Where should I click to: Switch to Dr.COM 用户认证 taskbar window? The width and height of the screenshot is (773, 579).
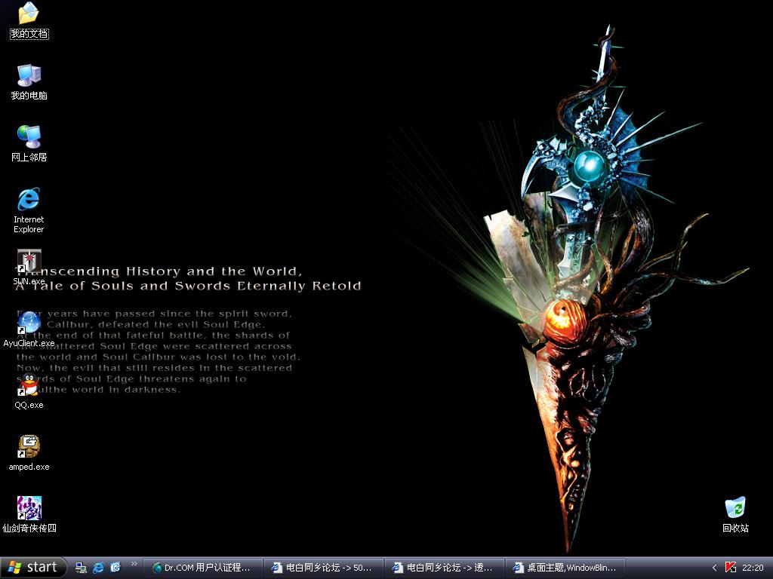pyautogui.click(x=202, y=568)
